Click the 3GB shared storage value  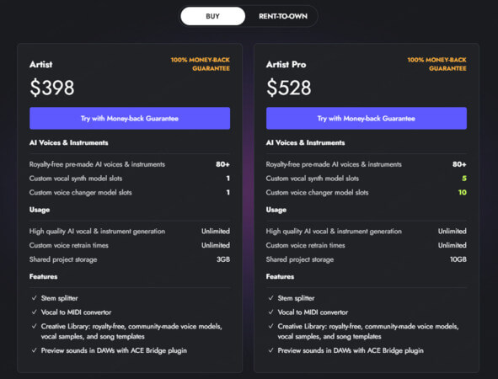(x=223, y=259)
